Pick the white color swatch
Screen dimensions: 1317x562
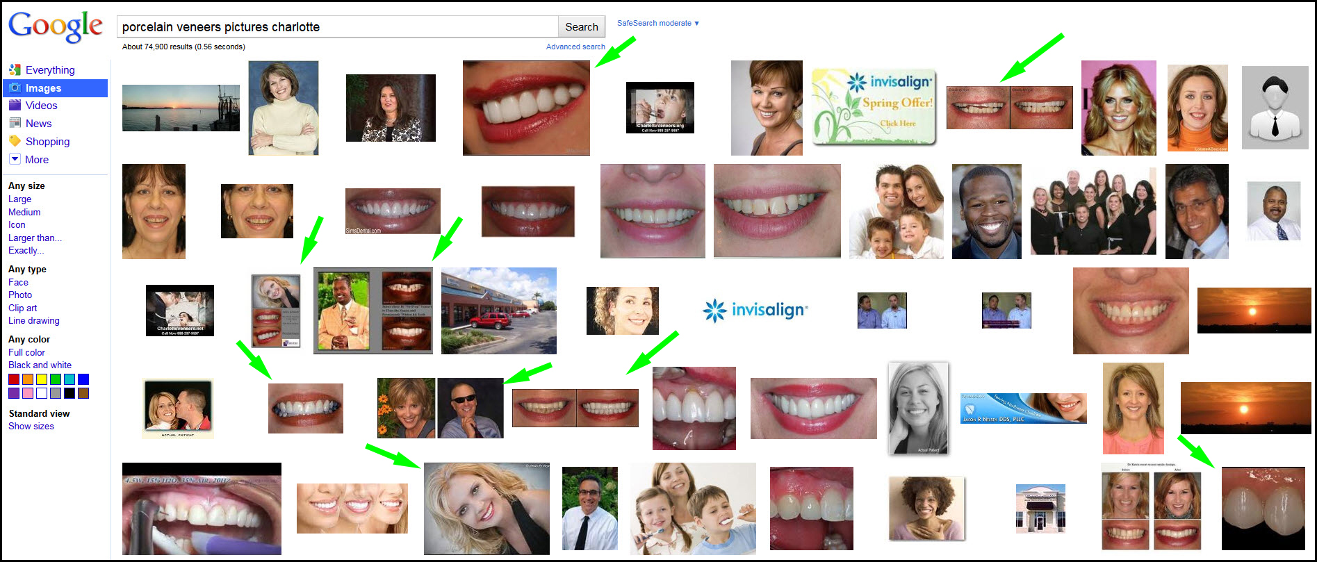click(x=42, y=393)
